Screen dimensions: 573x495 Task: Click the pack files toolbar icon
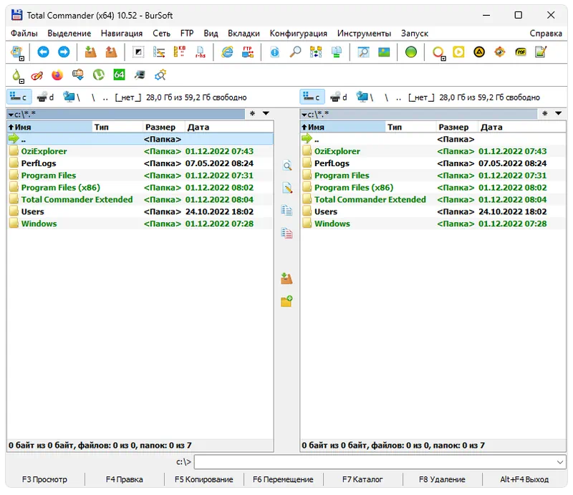tap(90, 52)
